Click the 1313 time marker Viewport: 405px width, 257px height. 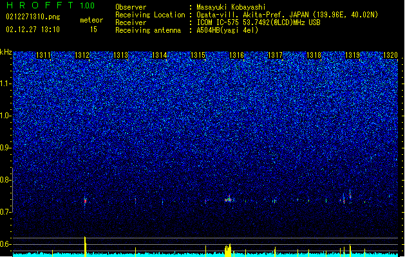(x=120, y=55)
